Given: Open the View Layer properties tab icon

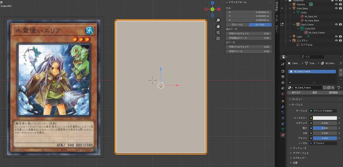Looking at the screenshot, I should (283, 83).
